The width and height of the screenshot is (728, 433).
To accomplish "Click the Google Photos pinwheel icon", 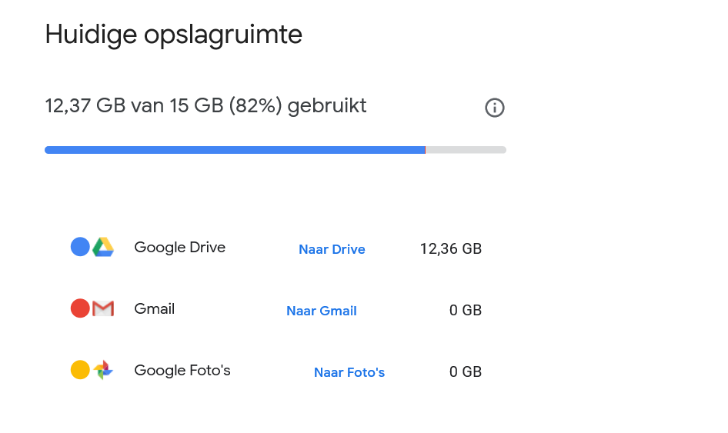I will tap(103, 370).
